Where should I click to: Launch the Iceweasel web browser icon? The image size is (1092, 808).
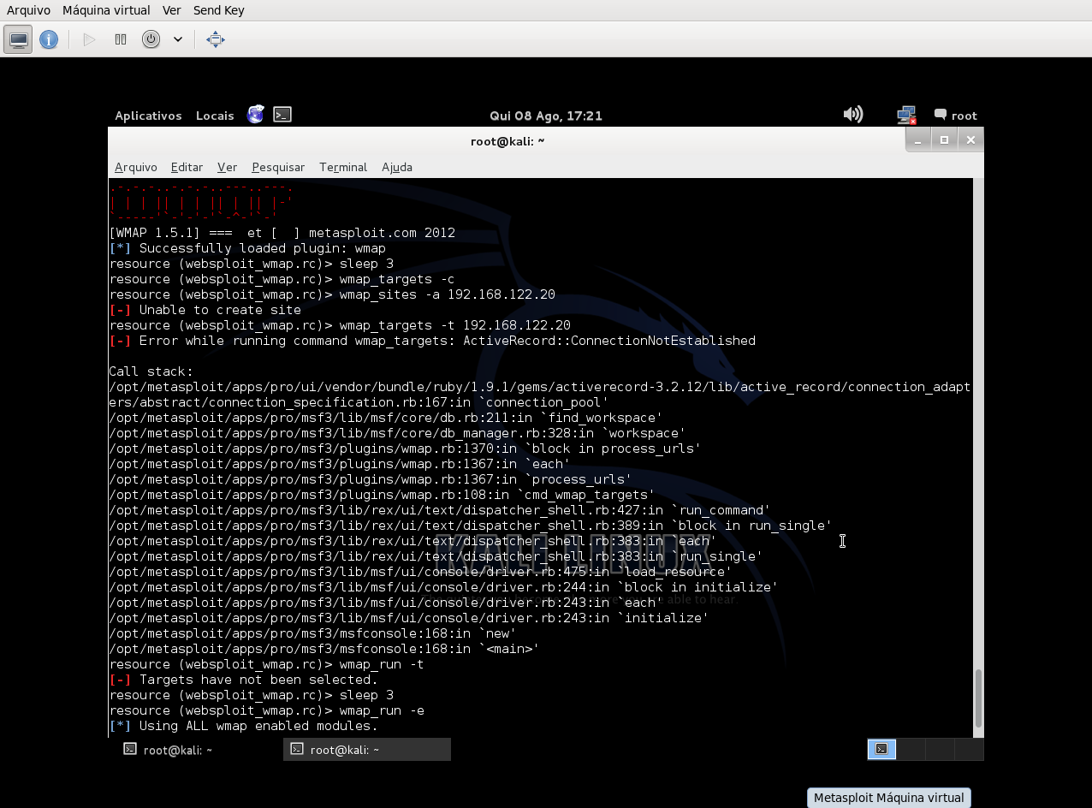(x=256, y=115)
